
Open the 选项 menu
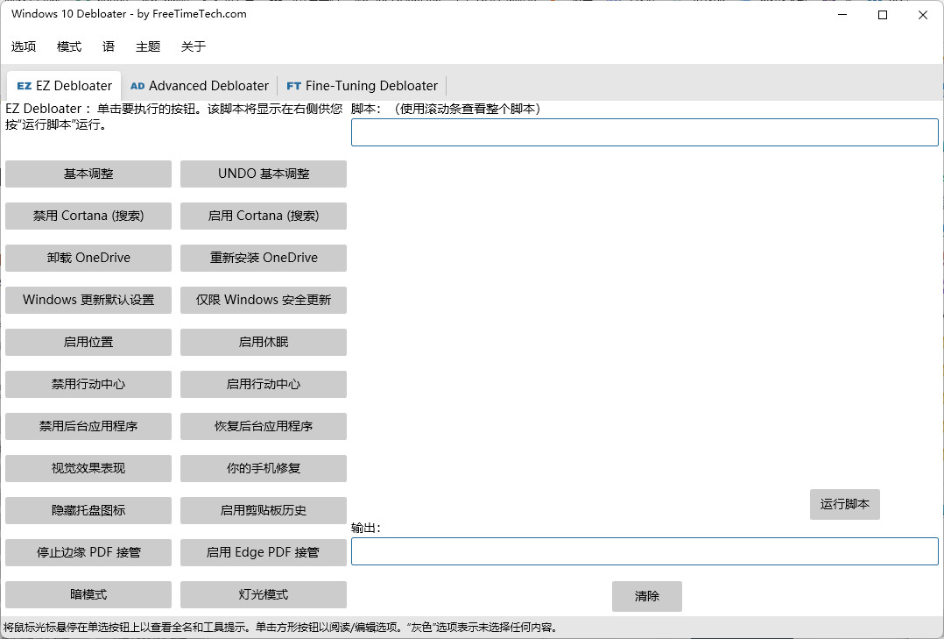pos(24,46)
